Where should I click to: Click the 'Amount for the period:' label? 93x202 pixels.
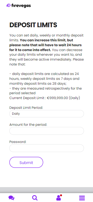tap(28, 124)
